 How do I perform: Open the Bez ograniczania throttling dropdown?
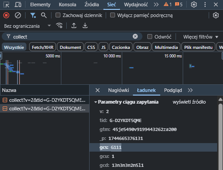[27, 26]
